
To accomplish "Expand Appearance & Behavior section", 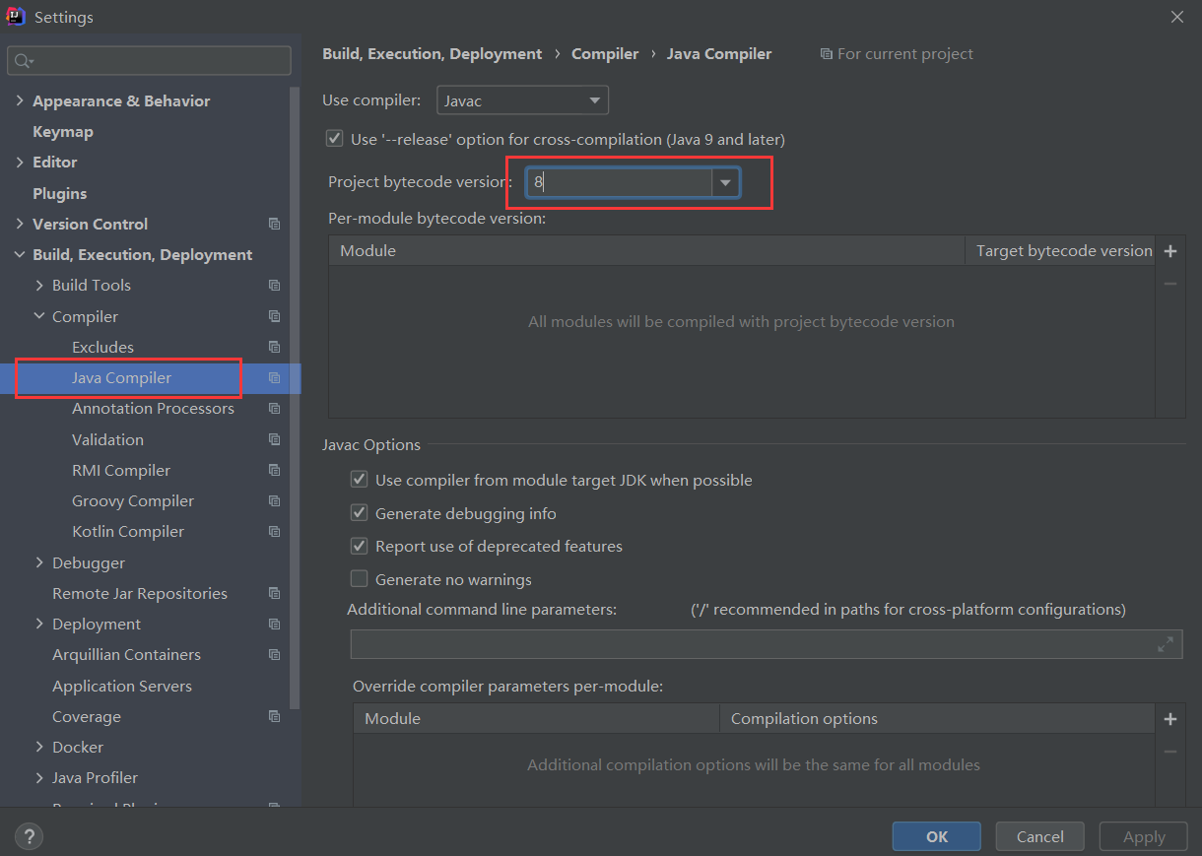I will [x=20, y=100].
